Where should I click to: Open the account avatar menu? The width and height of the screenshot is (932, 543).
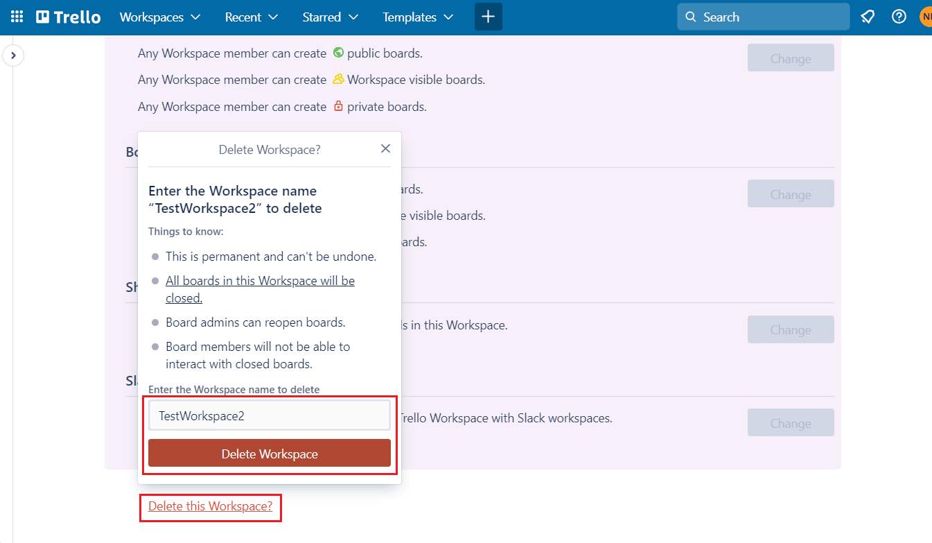(926, 17)
